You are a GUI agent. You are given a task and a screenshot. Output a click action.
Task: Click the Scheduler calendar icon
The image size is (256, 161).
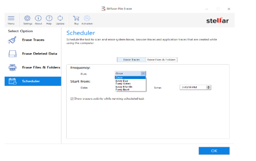[x=13, y=81]
